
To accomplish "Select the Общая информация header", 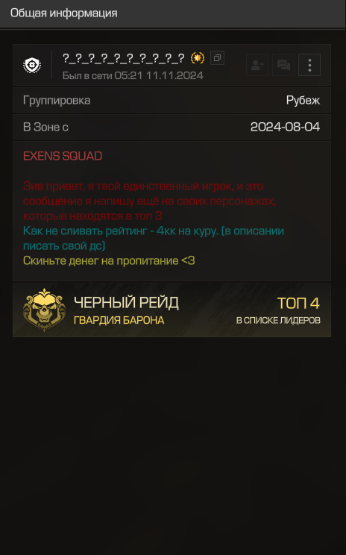I will 63,13.
